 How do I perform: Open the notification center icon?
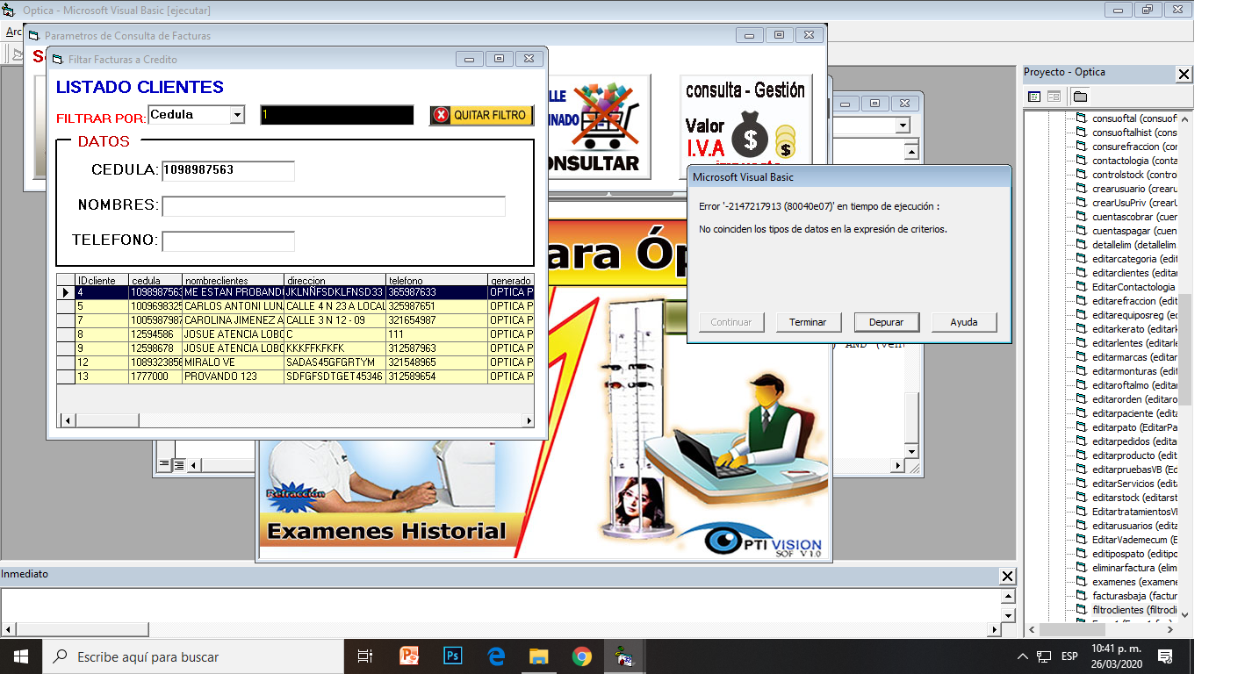pyautogui.click(x=1166, y=656)
